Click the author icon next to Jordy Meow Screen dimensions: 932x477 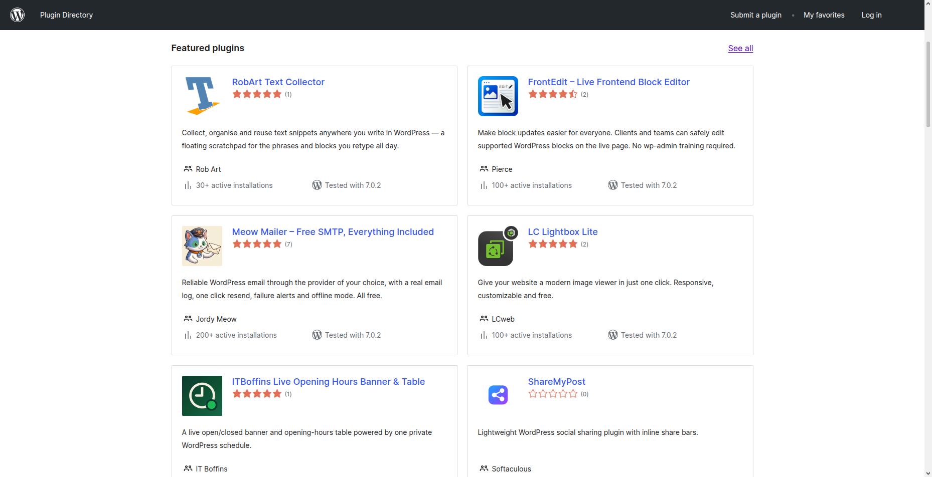pos(188,319)
